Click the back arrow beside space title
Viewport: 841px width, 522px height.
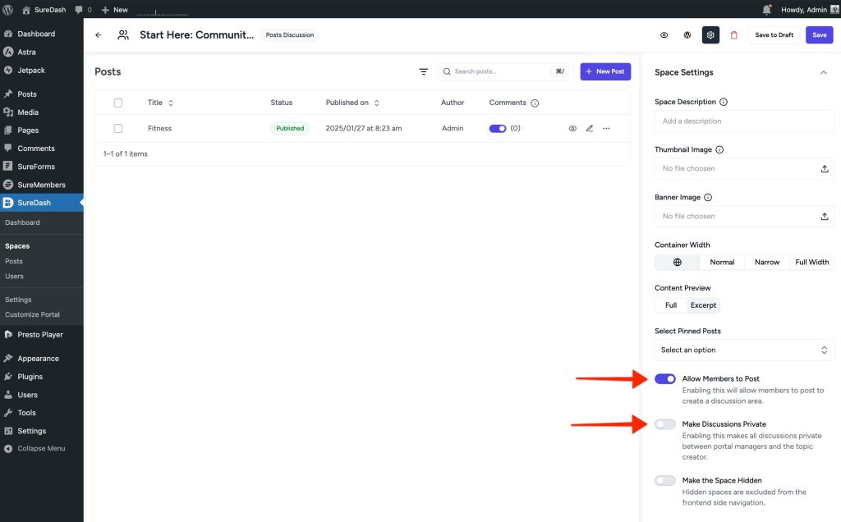coord(98,34)
